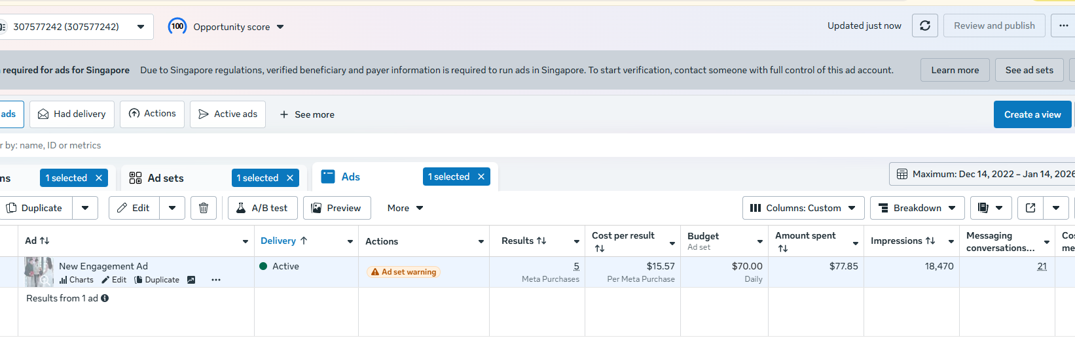
Task: Clear the Ads tab '1 selected' filter
Action: click(481, 177)
